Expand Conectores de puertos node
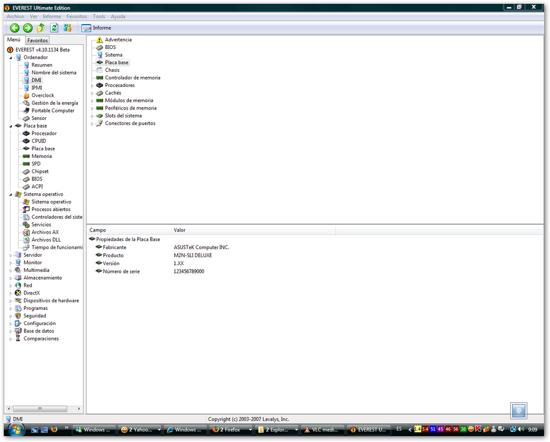 click(x=92, y=124)
